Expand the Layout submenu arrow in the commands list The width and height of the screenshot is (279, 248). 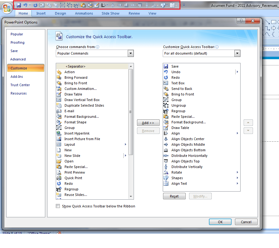126,144
